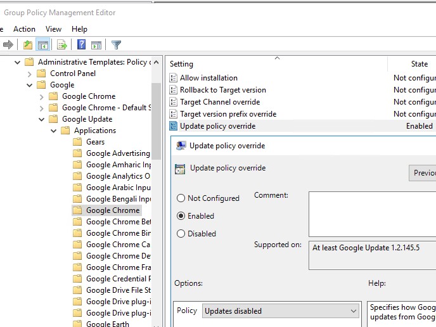Expand the Google Chrome node under Google

point(41,97)
